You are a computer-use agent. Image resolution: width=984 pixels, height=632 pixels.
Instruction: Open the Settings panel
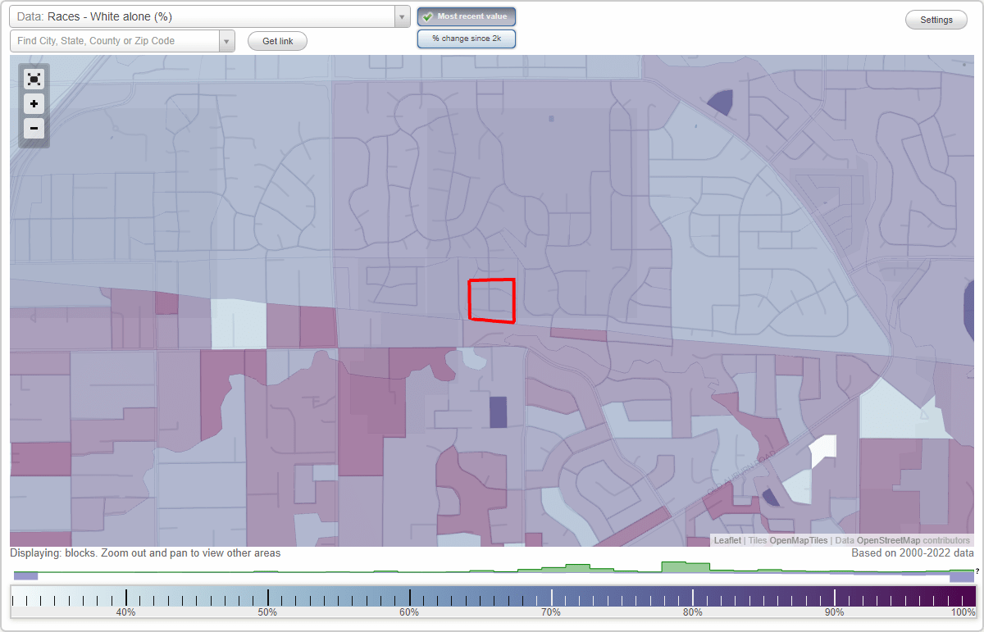tap(936, 19)
